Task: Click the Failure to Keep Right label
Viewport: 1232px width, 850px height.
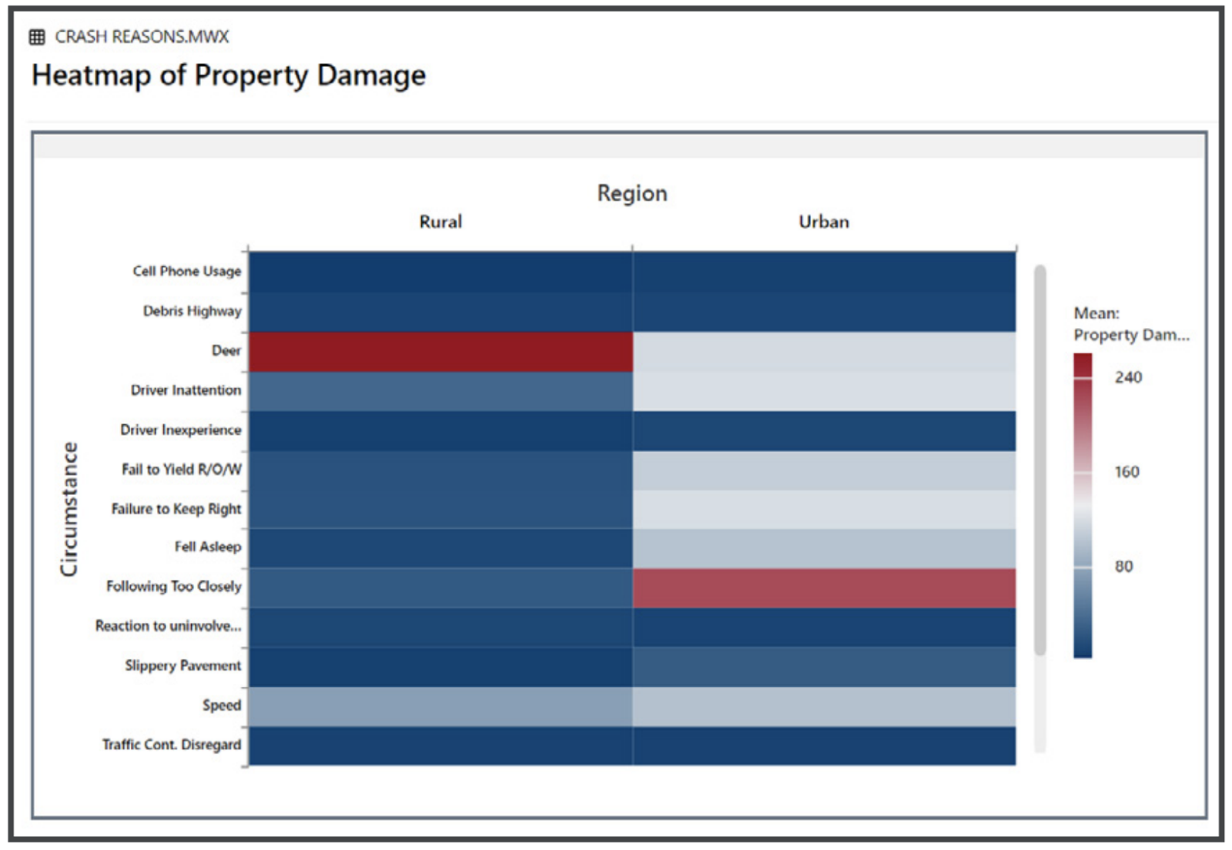Action: (176, 509)
